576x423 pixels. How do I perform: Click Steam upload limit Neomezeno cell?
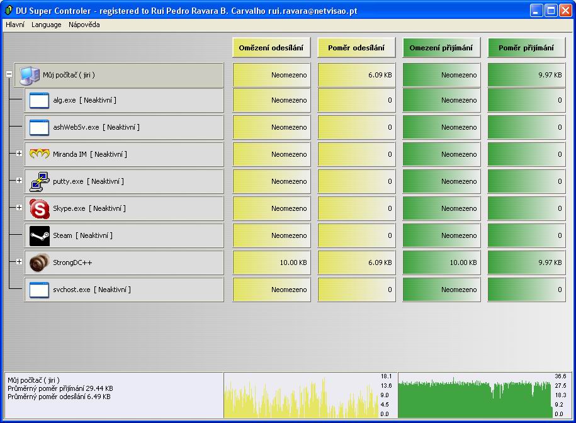pos(271,235)
